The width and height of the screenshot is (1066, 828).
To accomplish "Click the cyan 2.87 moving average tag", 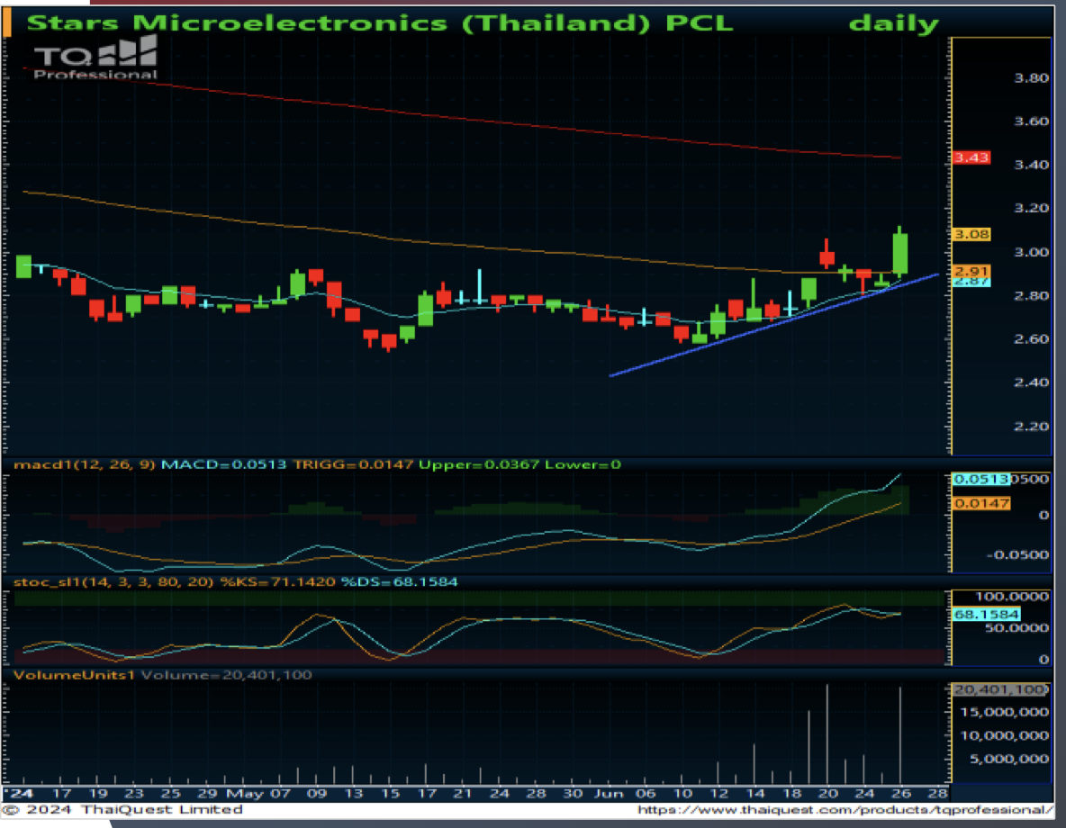I will 971,282.
